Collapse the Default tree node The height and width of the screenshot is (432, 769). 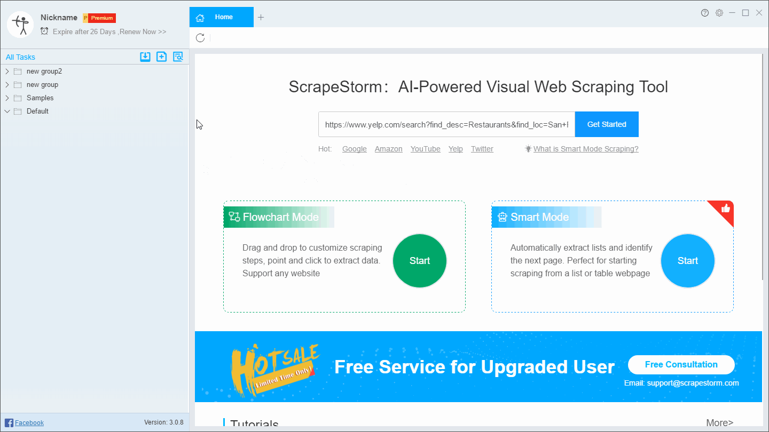7,111
